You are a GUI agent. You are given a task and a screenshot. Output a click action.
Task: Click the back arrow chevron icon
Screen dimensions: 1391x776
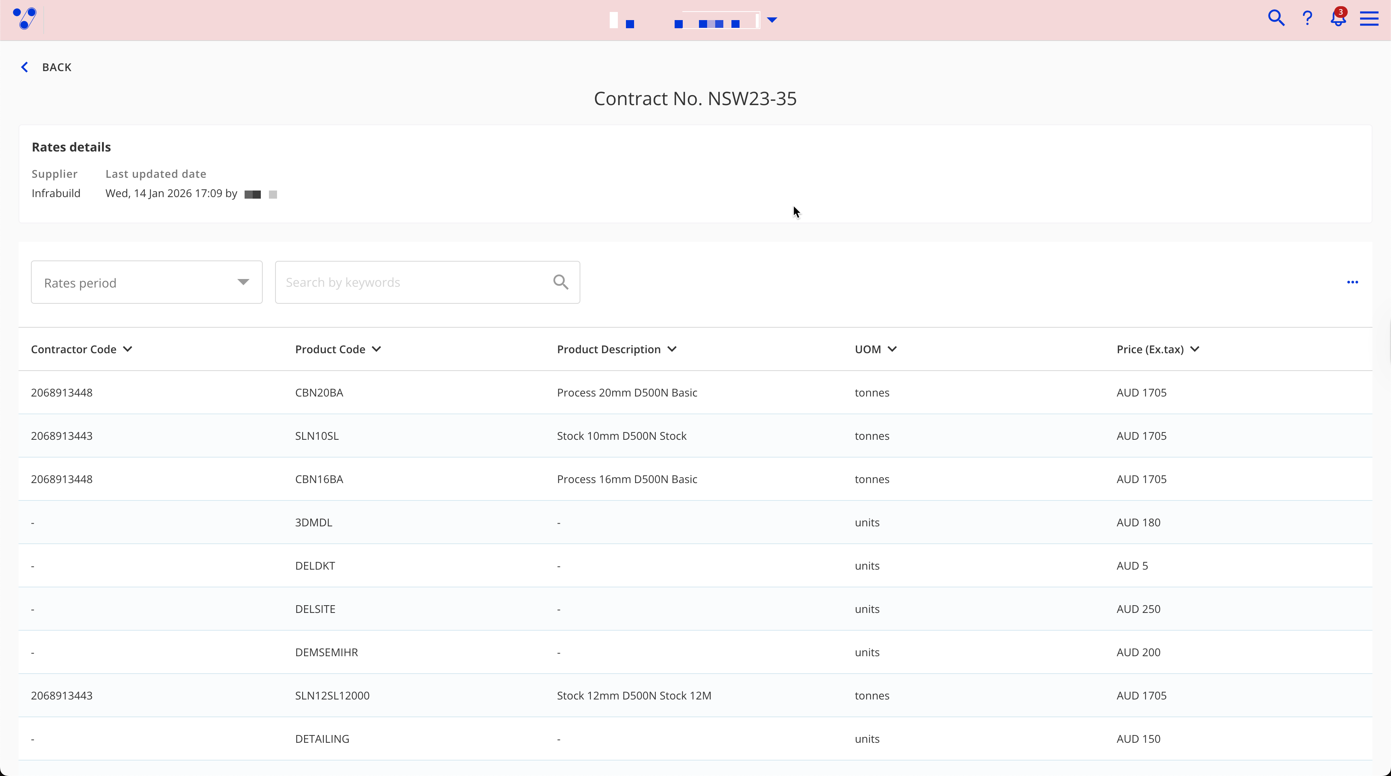click(24, 66)
